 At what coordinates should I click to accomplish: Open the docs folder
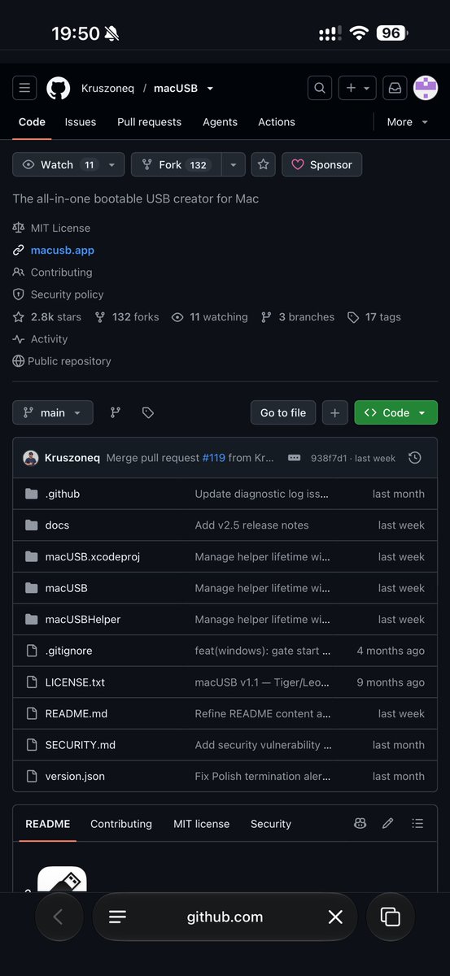click(57, 525)
